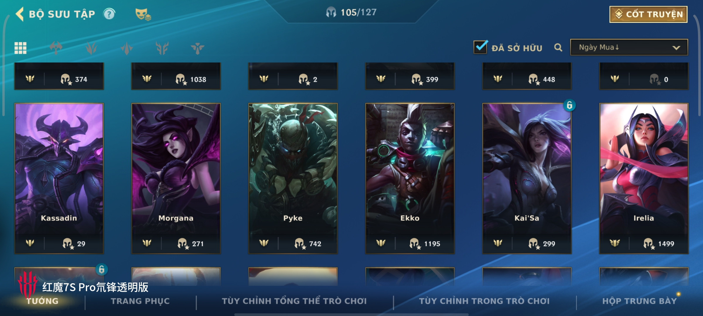This screenshot has height=316, width=703.
Task: Tap the mastery emblem on Irelia's card
Action: click(x=615, y=243)
